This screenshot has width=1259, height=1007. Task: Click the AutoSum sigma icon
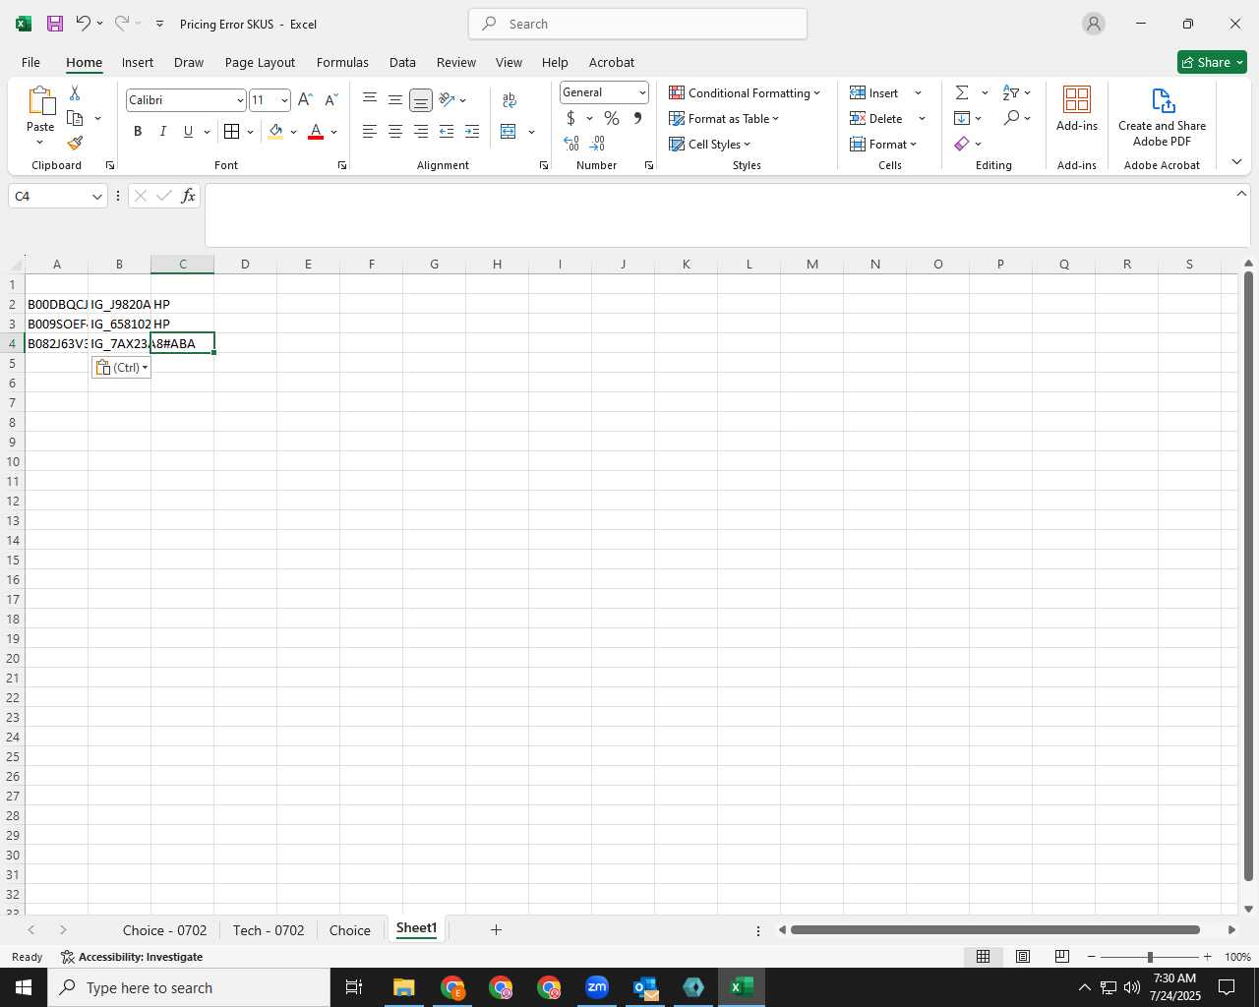coord(962,92)
